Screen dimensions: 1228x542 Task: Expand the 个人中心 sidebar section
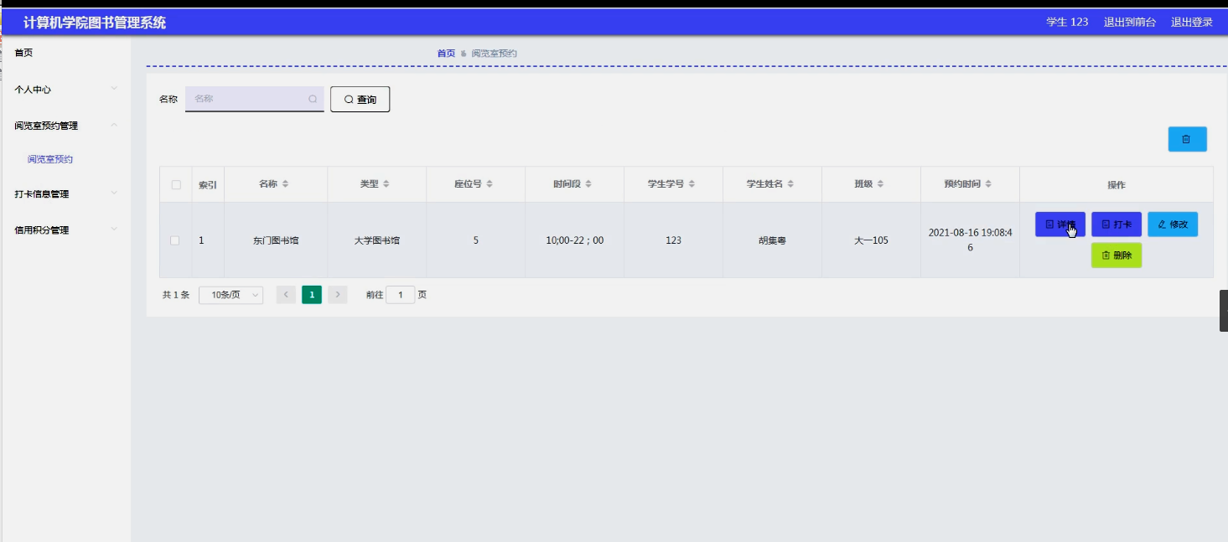(x=38, y=89)
